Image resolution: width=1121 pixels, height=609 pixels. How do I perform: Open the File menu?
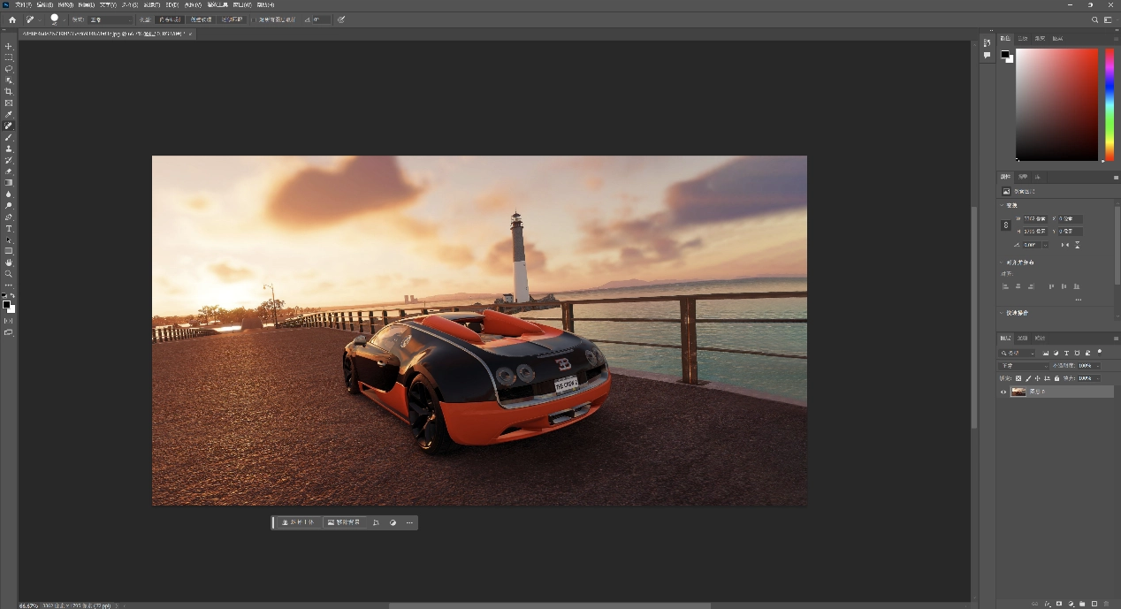point(23,5)
